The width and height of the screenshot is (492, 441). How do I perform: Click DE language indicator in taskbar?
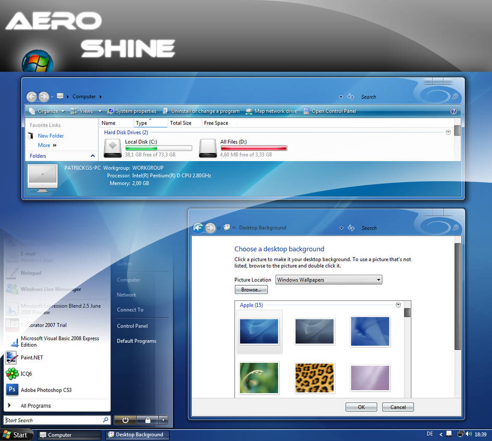click(429, 434)
